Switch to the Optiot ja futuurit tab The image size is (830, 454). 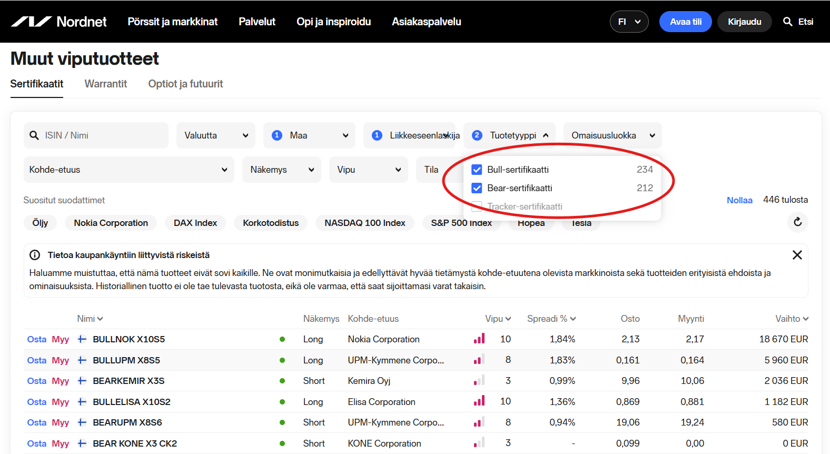tap(185, 84)
